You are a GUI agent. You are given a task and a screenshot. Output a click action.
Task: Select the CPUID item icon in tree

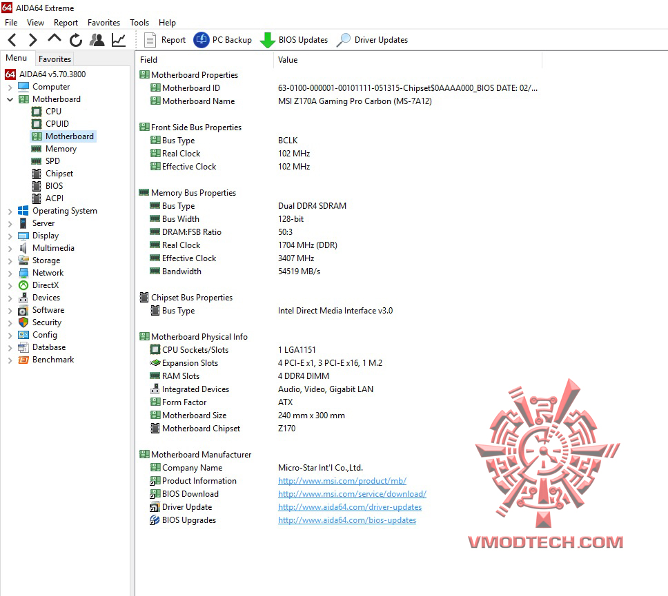[x=37, y=124]
